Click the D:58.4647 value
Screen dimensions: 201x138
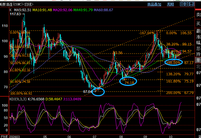(54, 99)
